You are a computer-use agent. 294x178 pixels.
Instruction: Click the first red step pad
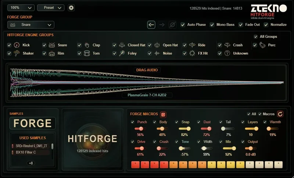[135, 164]
